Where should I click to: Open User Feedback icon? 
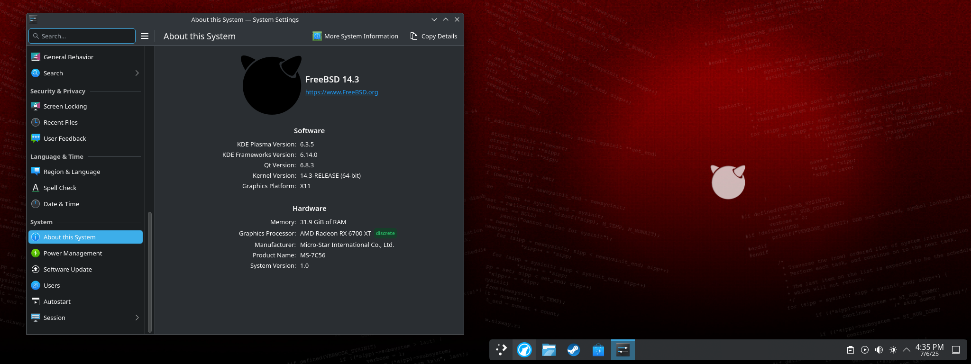coord(36,138)
